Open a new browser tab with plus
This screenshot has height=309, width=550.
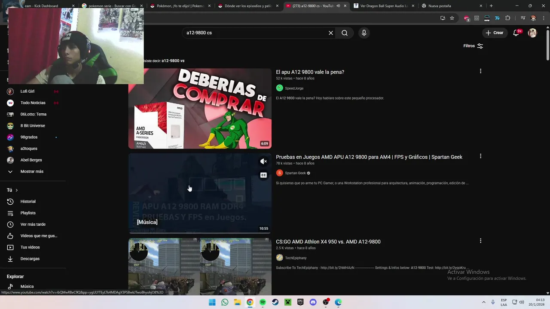tap(491, 6)
